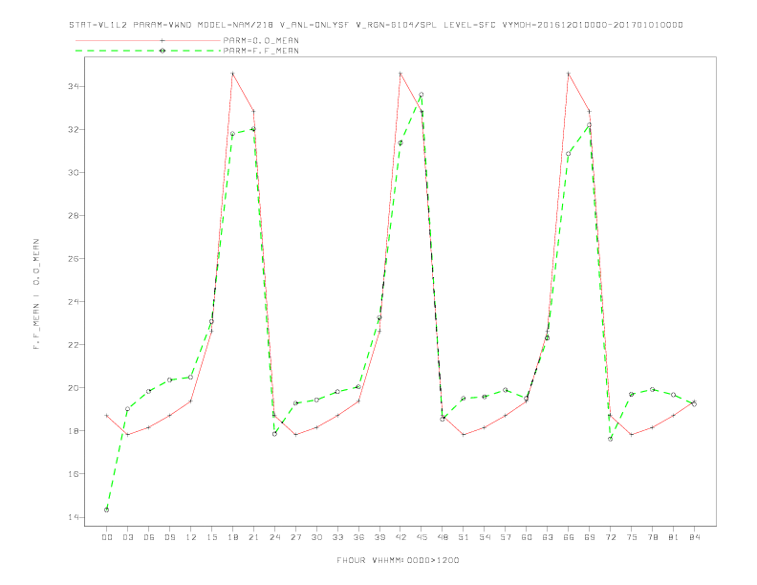Click x-axis forecast hour label 30
Image resolution: width=757 pixels, height=585 pixels.
coord(316,537)
